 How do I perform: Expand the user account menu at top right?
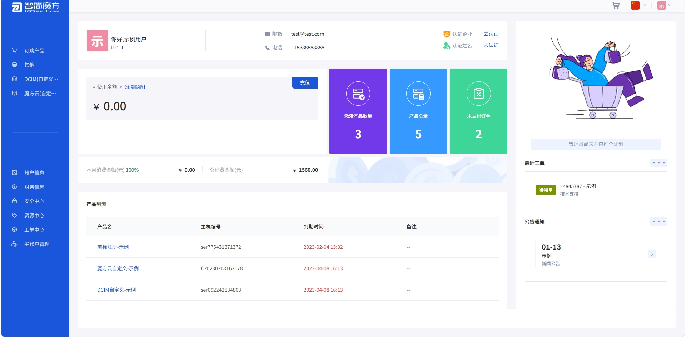tap(665, 5)
